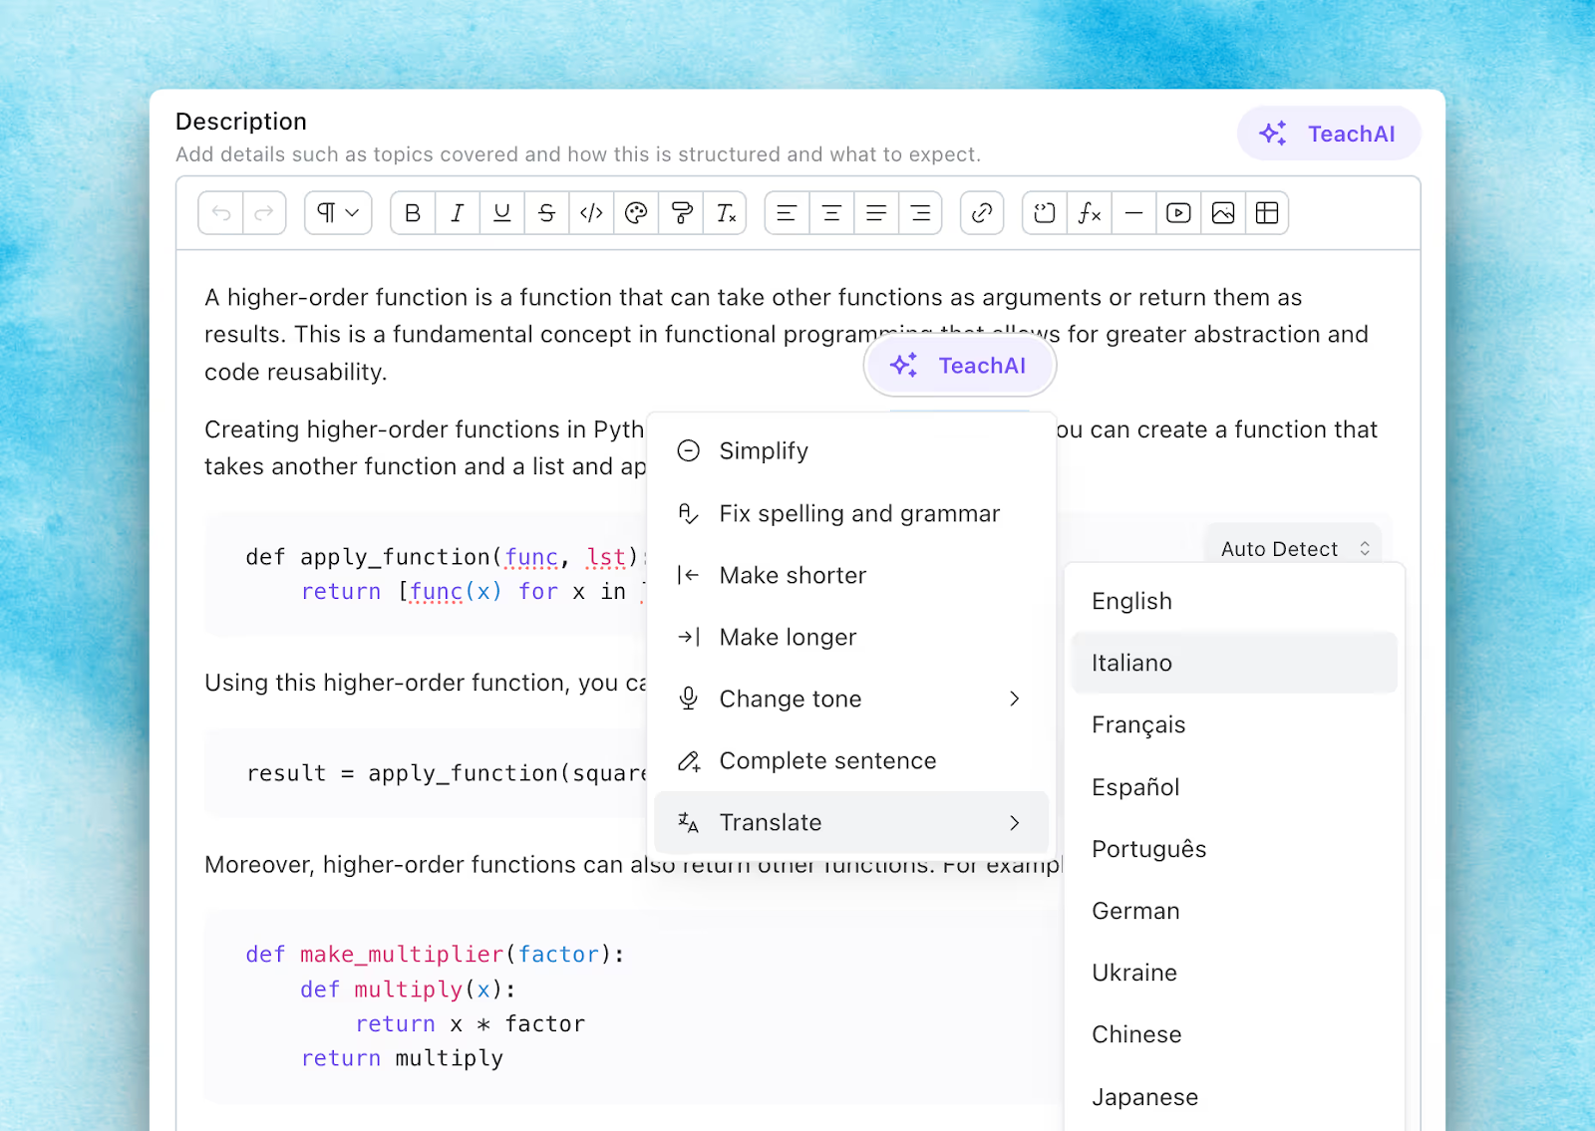
Task: Translate to Chinese
Action: [1234, 1034]
